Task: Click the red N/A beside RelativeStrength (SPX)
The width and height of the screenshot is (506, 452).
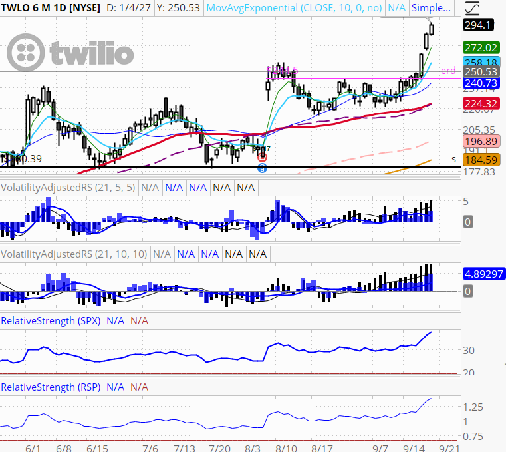Action: 139,321
